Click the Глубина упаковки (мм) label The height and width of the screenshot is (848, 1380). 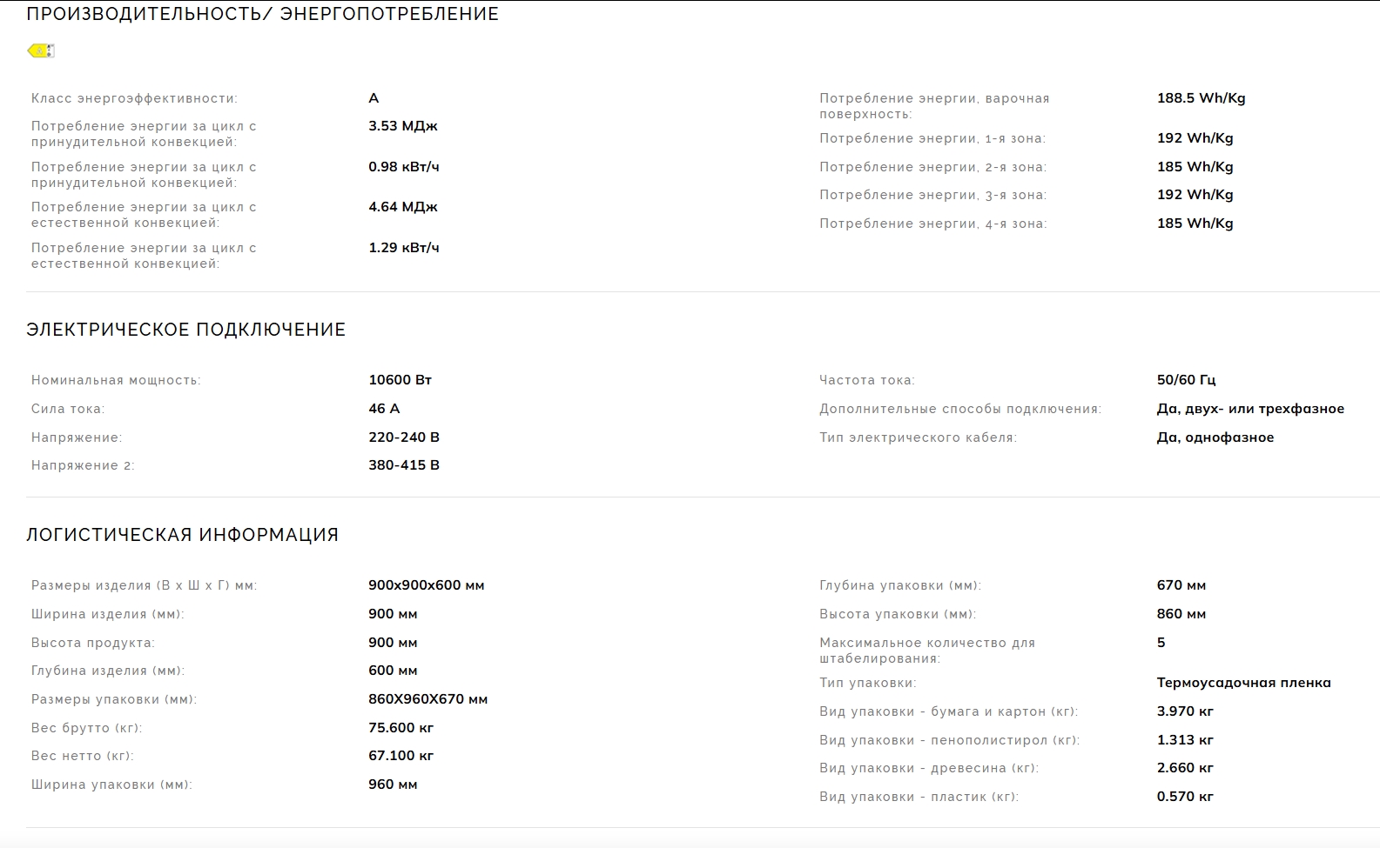pyautogui.click(x=899, y=585)
